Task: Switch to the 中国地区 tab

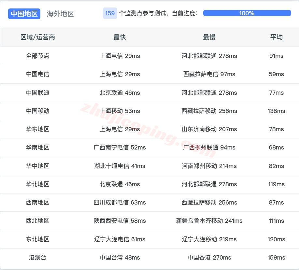Action: coord(24,14)
